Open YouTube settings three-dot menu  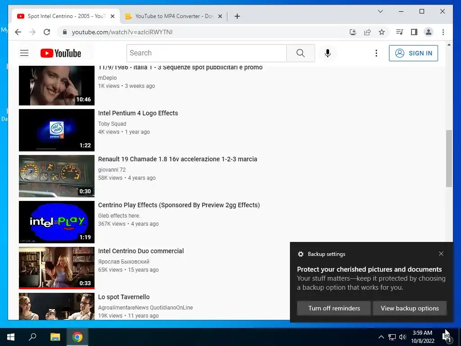click(x=376, y=53)
